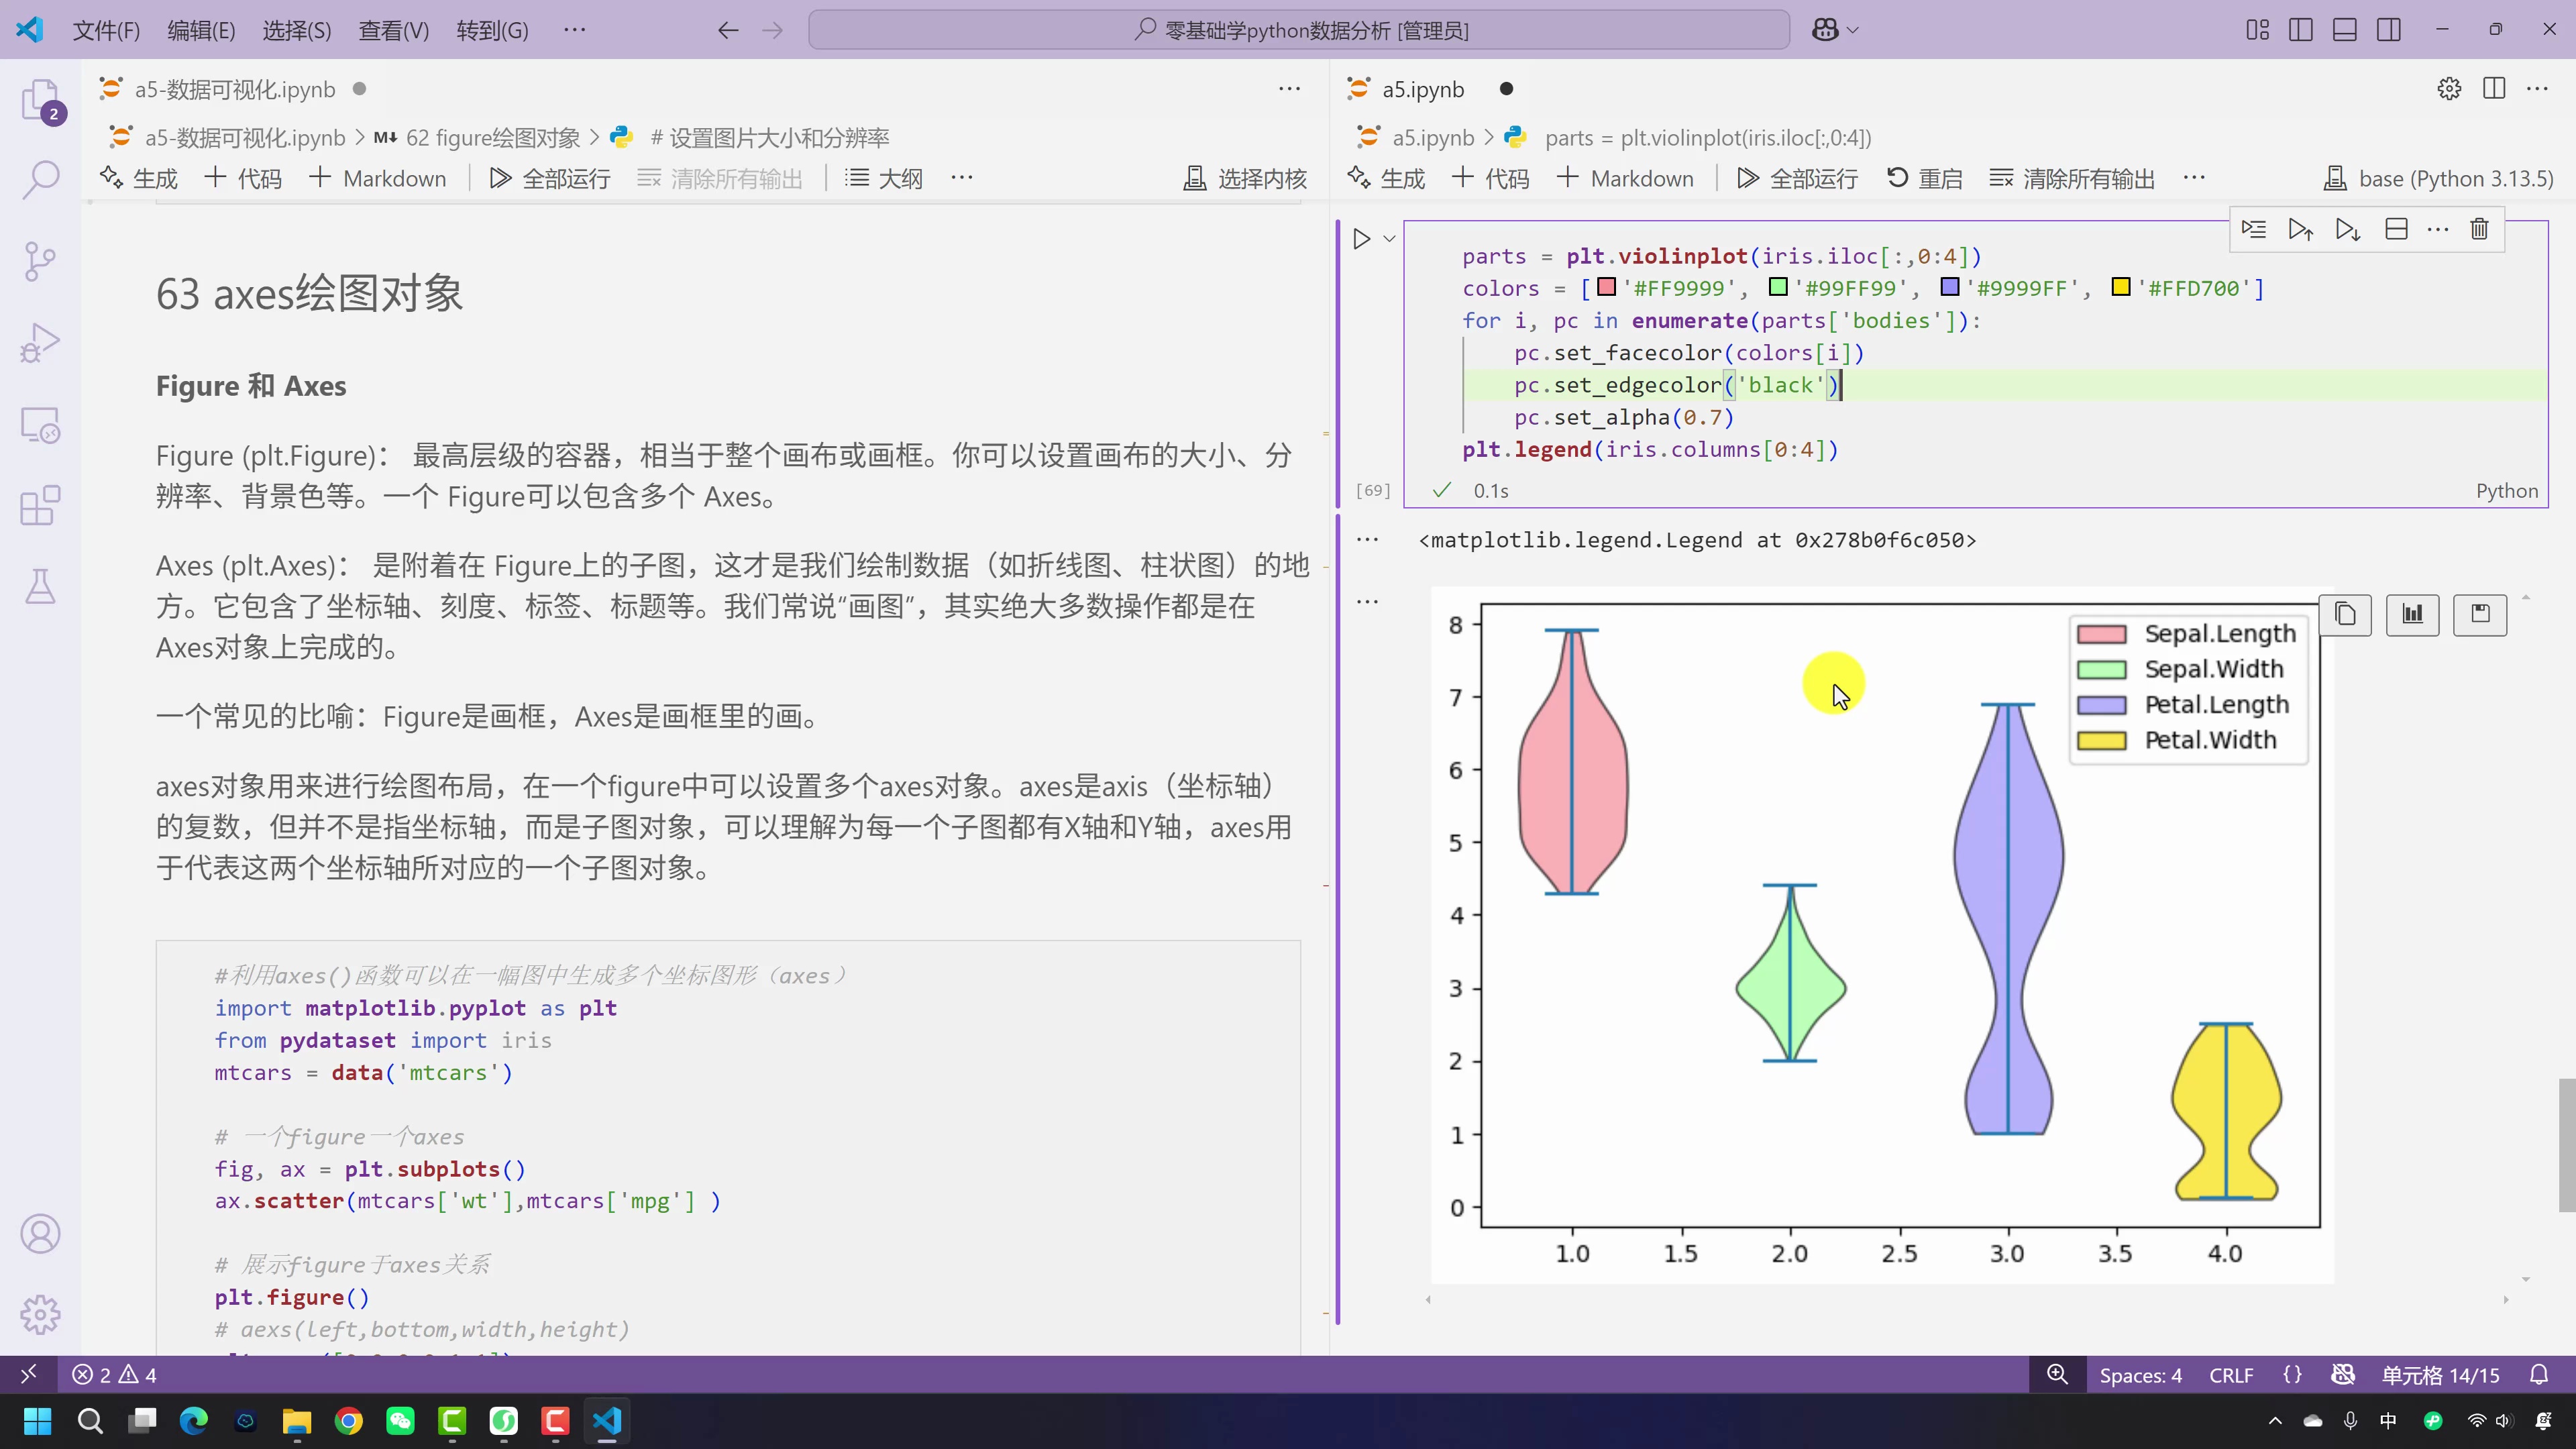Open the #FF9999 color swatch in the code
The width and height of the screenshot is (2576, 1449).
1607,287
